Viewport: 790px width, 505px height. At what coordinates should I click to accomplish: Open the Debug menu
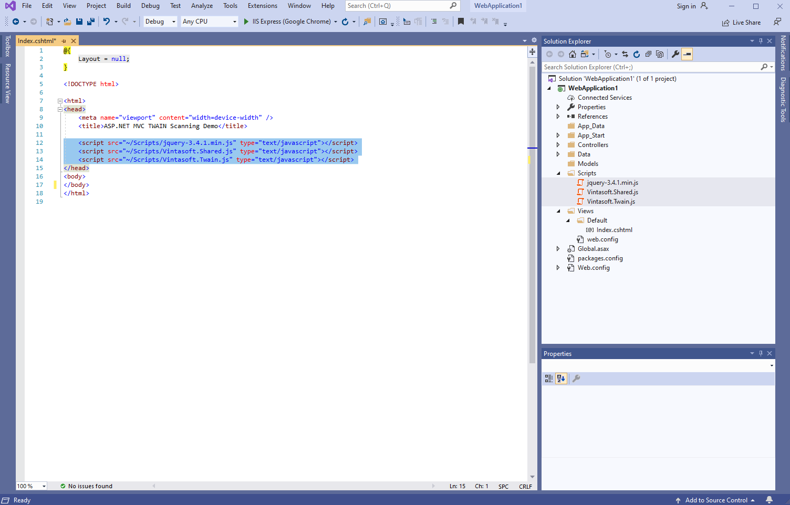point(150,6)
